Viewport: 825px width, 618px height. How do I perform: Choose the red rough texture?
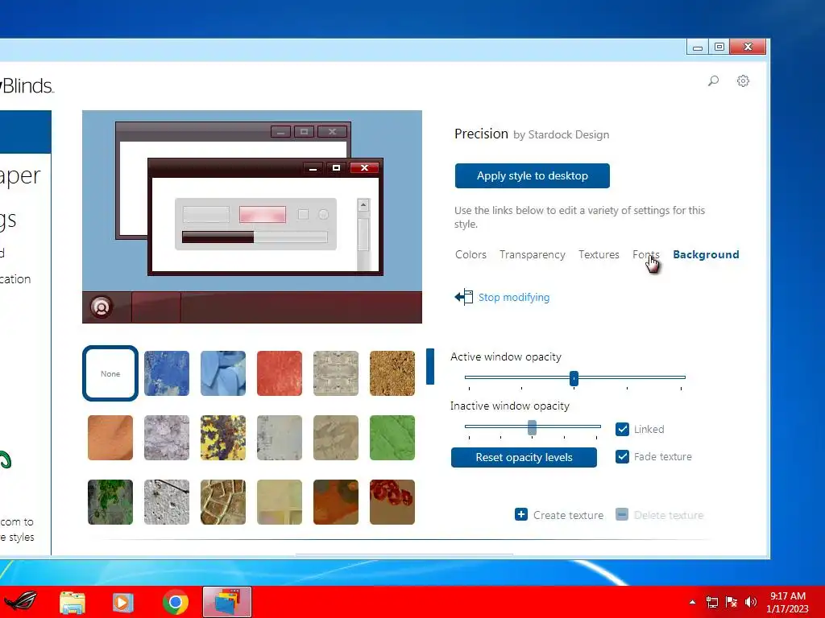click(280, 373)
